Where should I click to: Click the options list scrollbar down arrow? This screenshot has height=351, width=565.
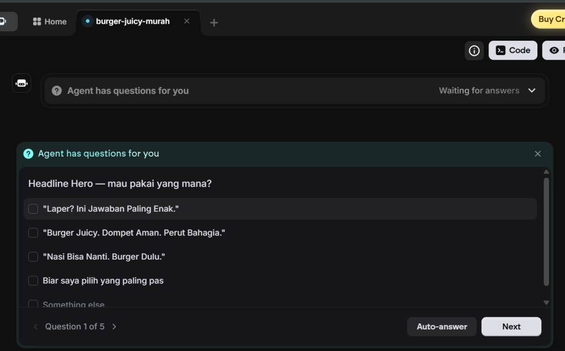point(546,303)
